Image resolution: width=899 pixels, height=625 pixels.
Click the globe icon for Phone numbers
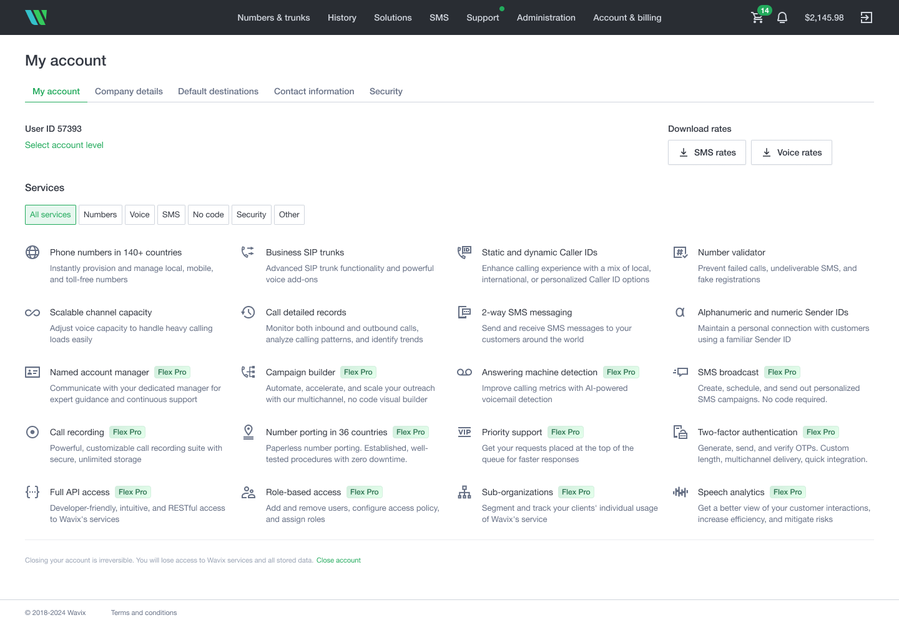[32, 252]
